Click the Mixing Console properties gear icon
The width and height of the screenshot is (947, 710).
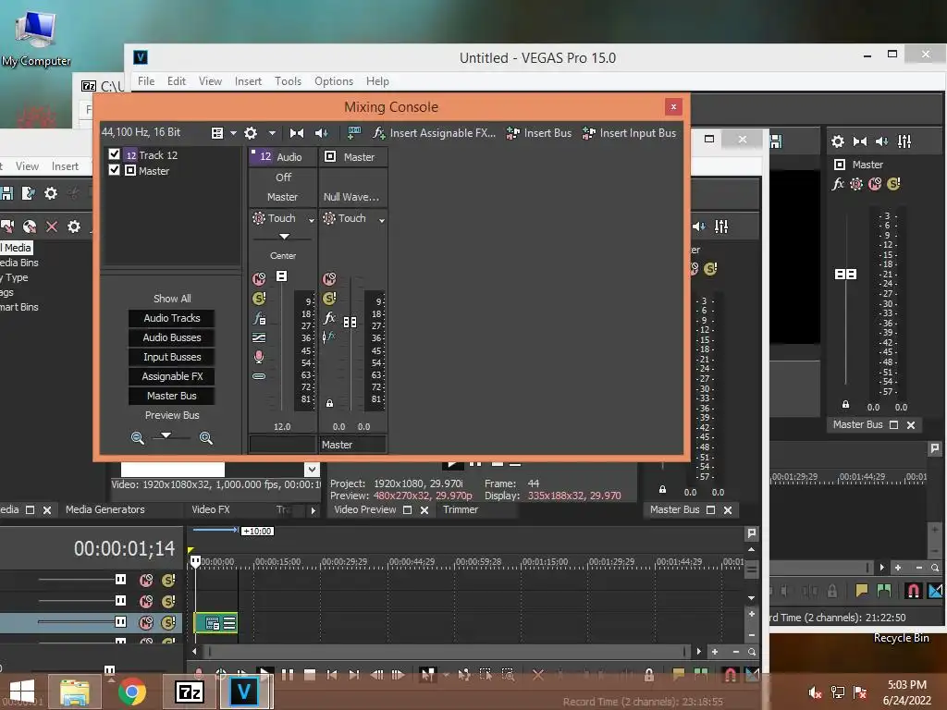pos(250,133)
